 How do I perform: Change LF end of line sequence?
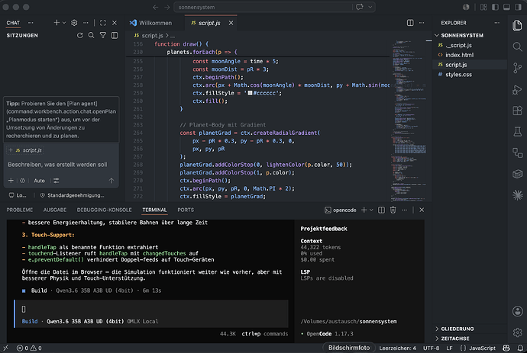[x=449, y=348]
